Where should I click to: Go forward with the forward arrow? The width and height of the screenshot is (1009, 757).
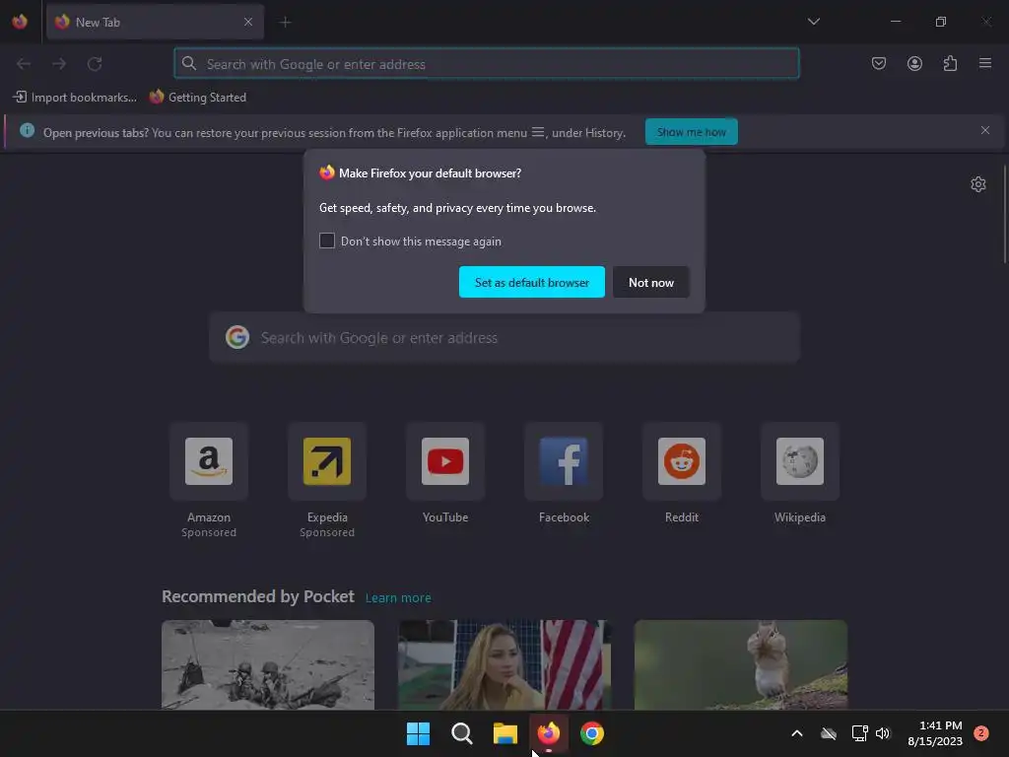pos(59,64)
